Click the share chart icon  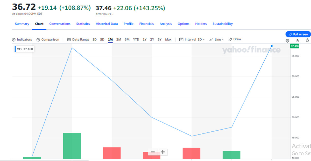tap(297, 41)
